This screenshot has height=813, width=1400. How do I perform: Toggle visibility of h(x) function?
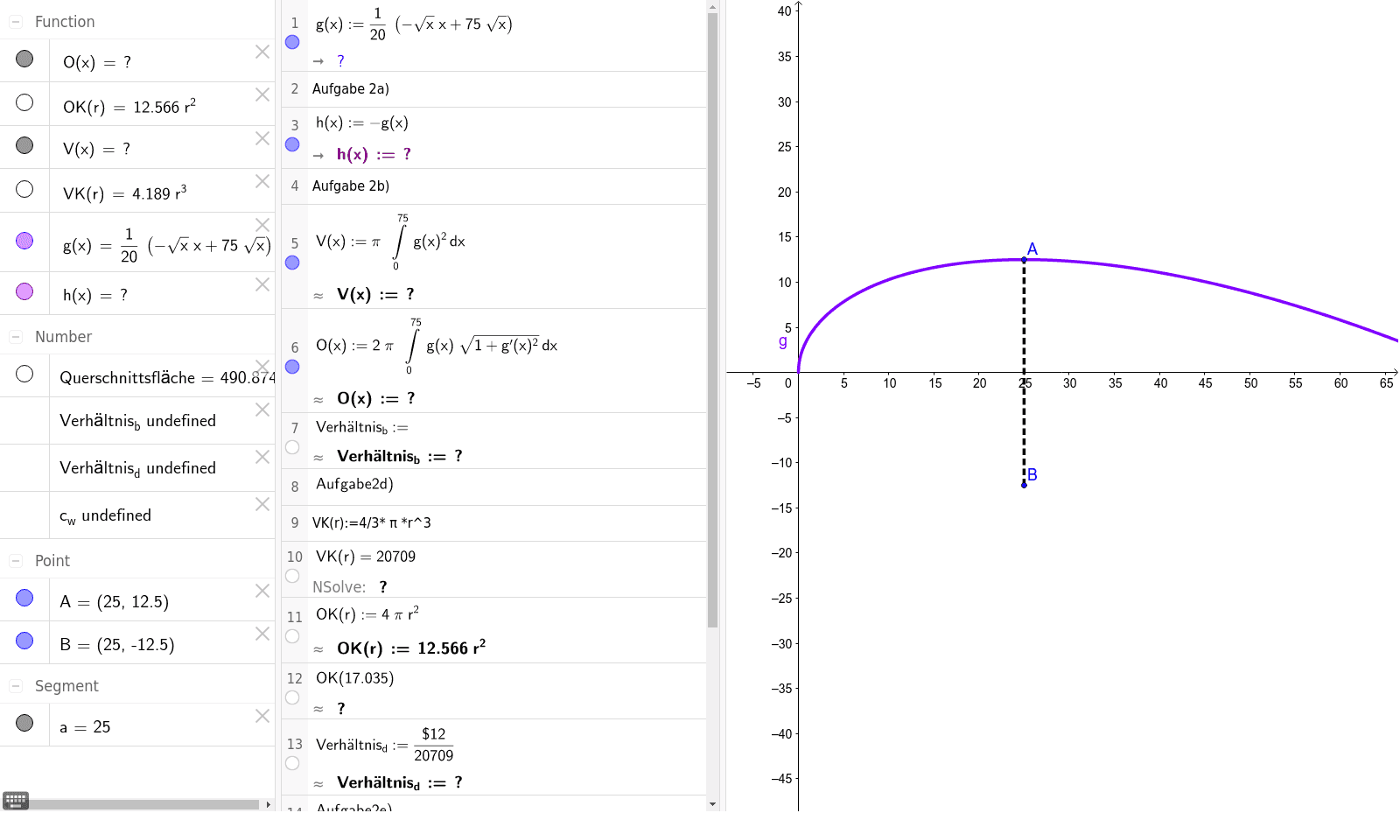pos(24,291)
